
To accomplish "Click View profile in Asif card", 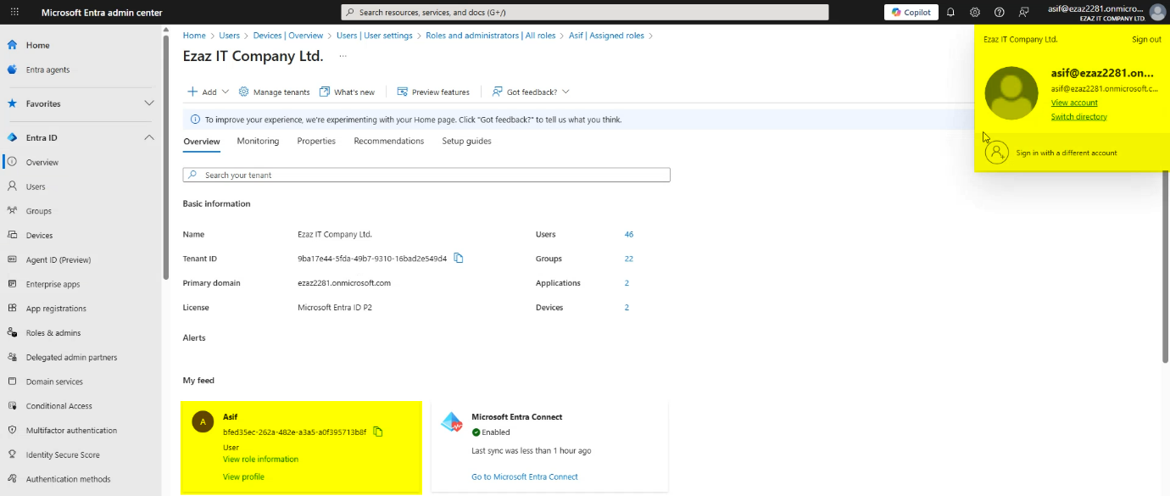I will tap(243, 476).
